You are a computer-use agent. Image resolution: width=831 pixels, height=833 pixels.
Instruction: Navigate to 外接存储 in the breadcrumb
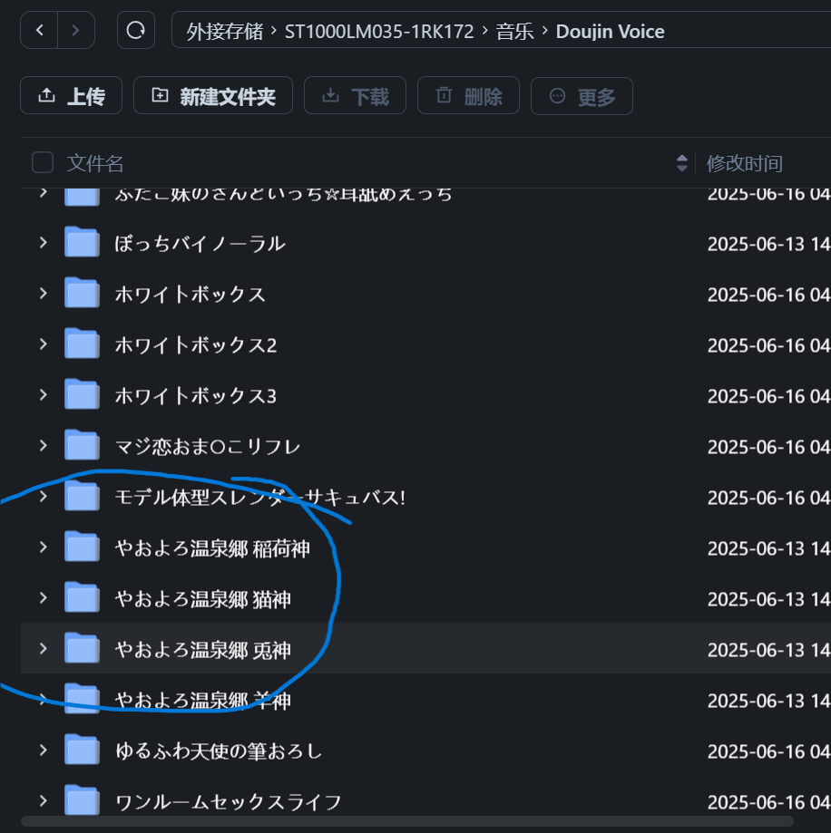point(224,32)
